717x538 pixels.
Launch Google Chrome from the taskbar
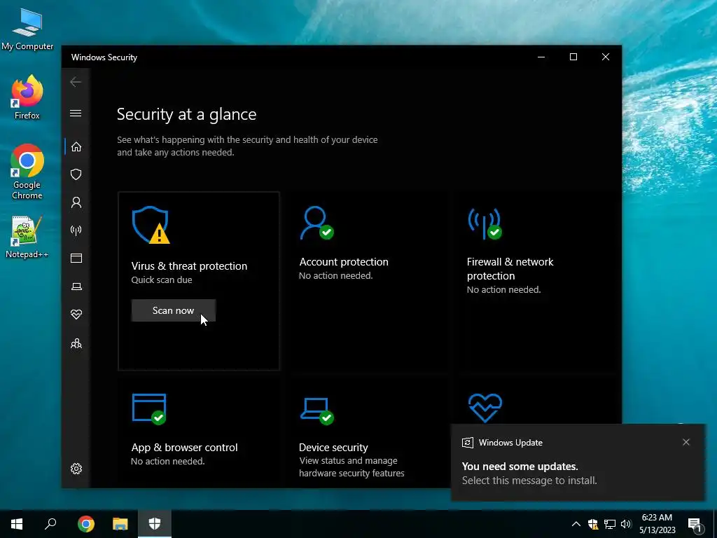[86, 524]
